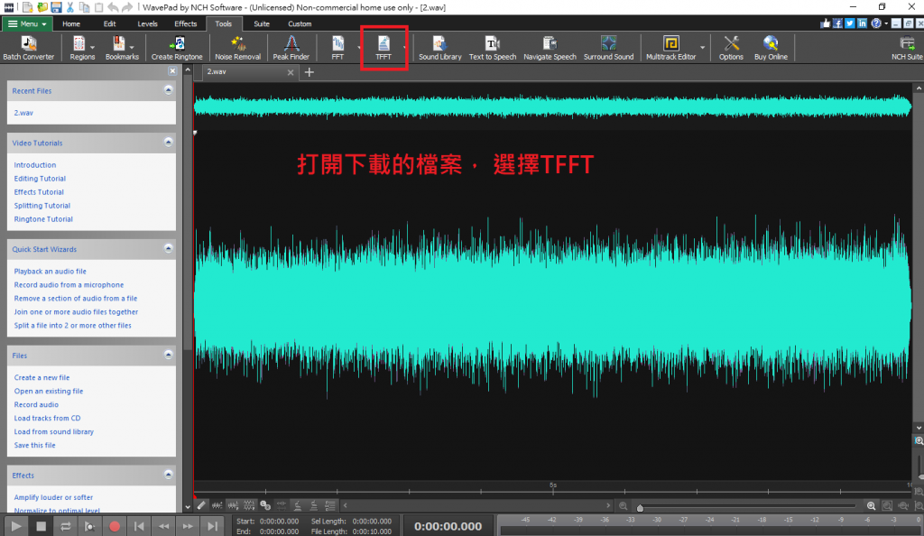Collapse the Video Tutorials panel
The image size is (924, 536).
click(168, 143)
